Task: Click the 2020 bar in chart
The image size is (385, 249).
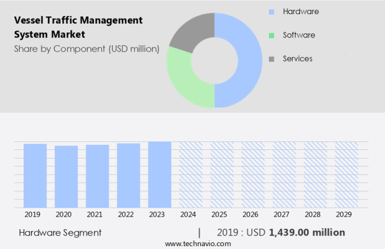Action: tap(66, 177)
